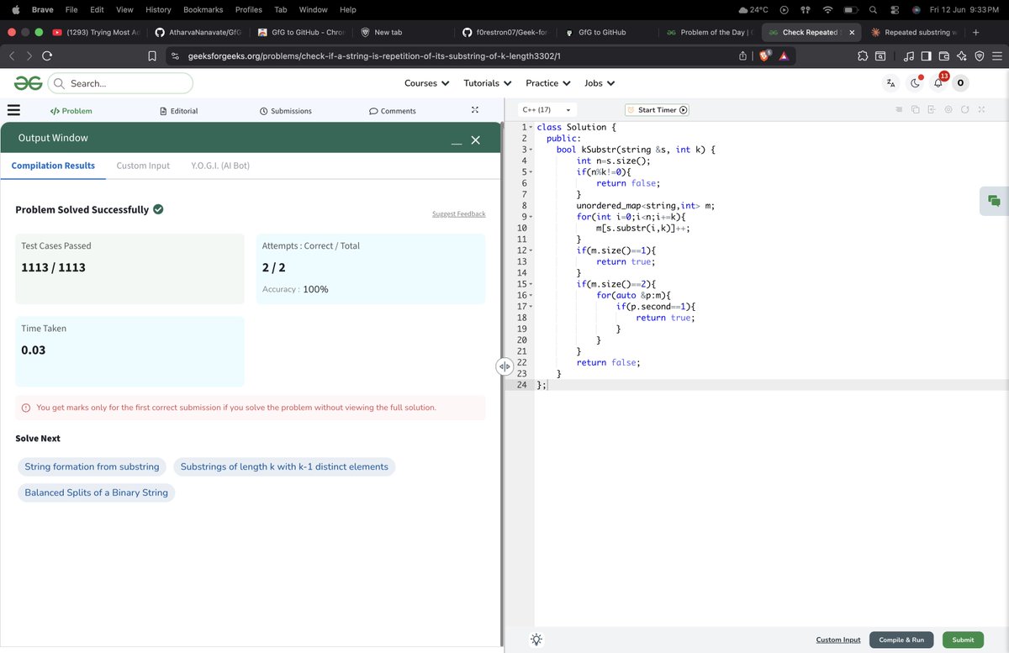
Task: Click the GeeksforGeeks logo
Action: tap(27, 83)
